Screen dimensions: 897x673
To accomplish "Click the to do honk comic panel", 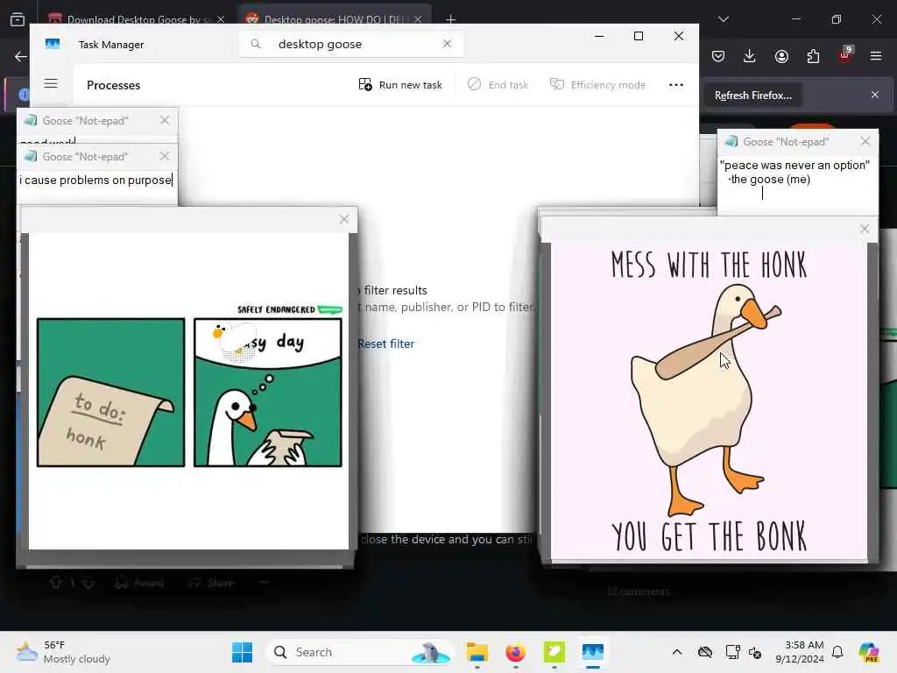I will click(111, 393).
